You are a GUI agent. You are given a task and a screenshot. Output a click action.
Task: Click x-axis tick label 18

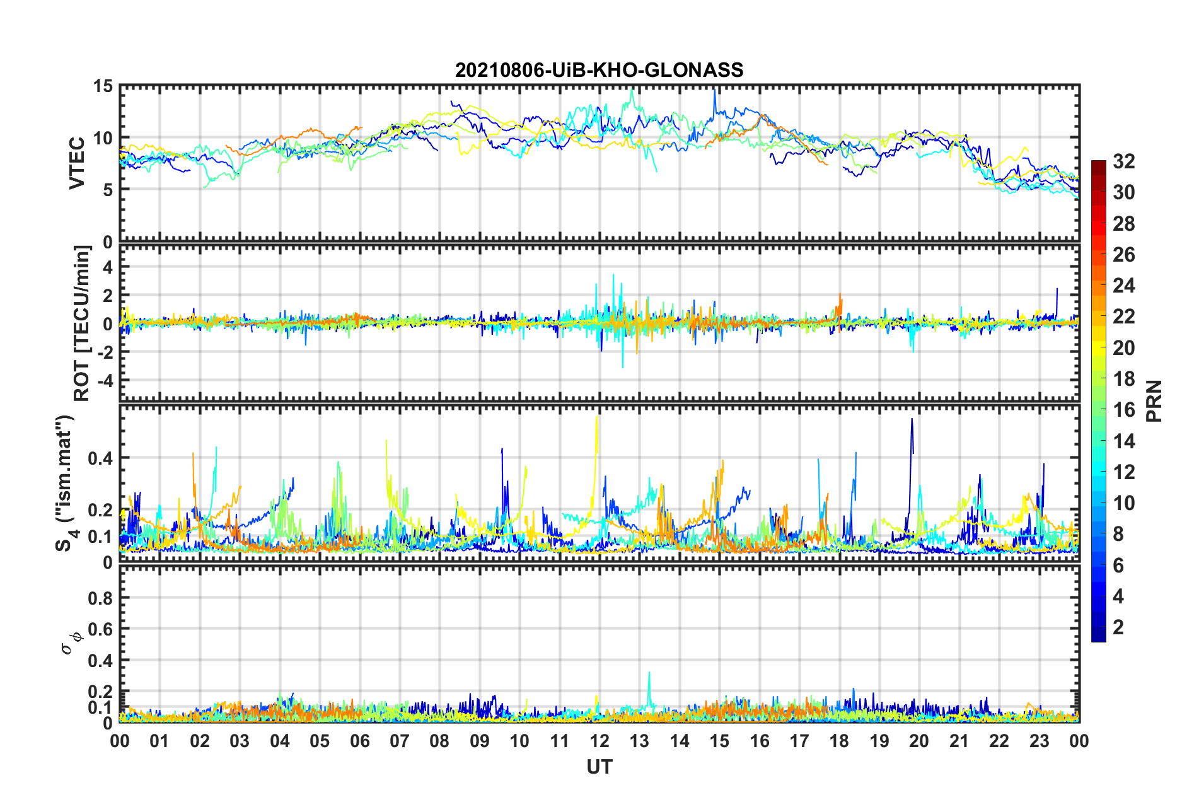(x=839, y=741)
